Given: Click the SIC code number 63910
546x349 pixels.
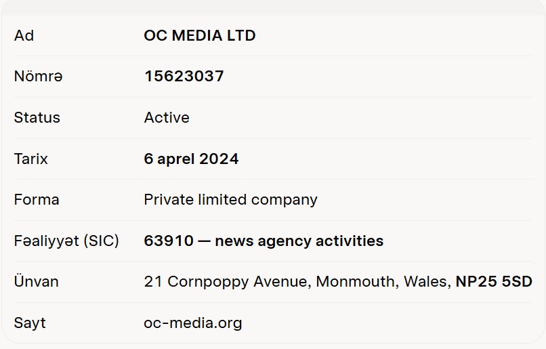Looking at the screenshot, I should click(169, 241).
